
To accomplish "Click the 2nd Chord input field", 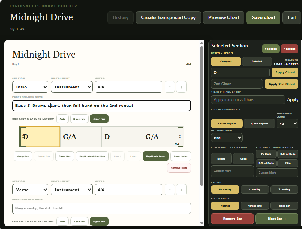I will (237, 84).
